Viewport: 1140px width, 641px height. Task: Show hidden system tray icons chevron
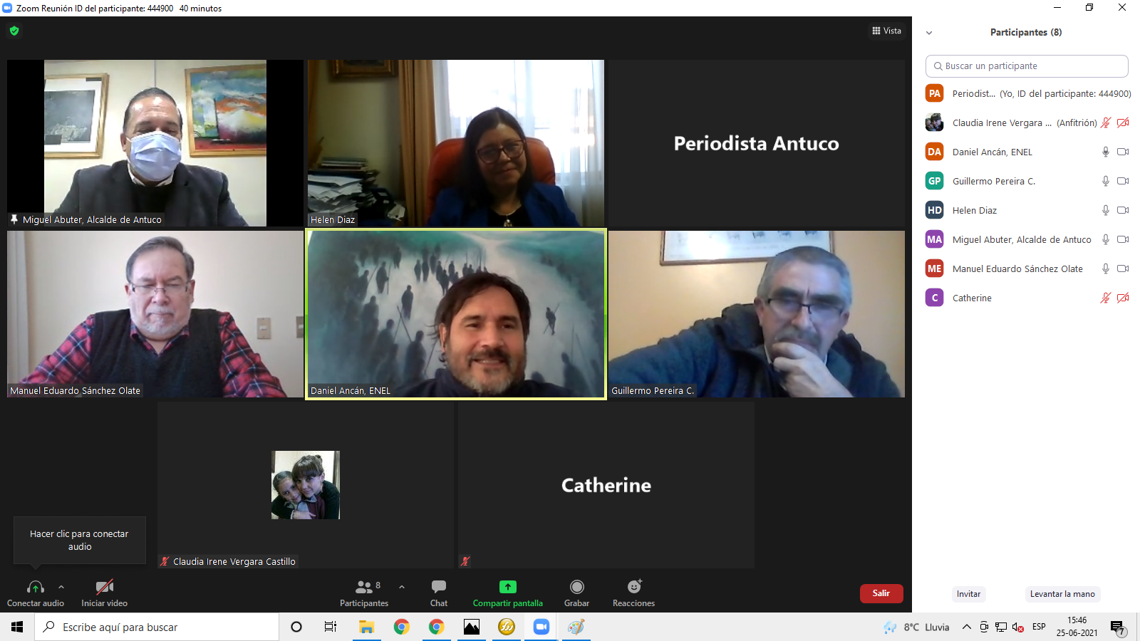[967, 627]
